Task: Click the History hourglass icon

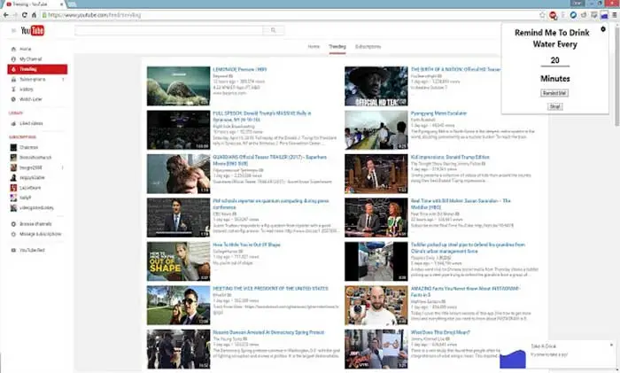Action: pos(13,89)
